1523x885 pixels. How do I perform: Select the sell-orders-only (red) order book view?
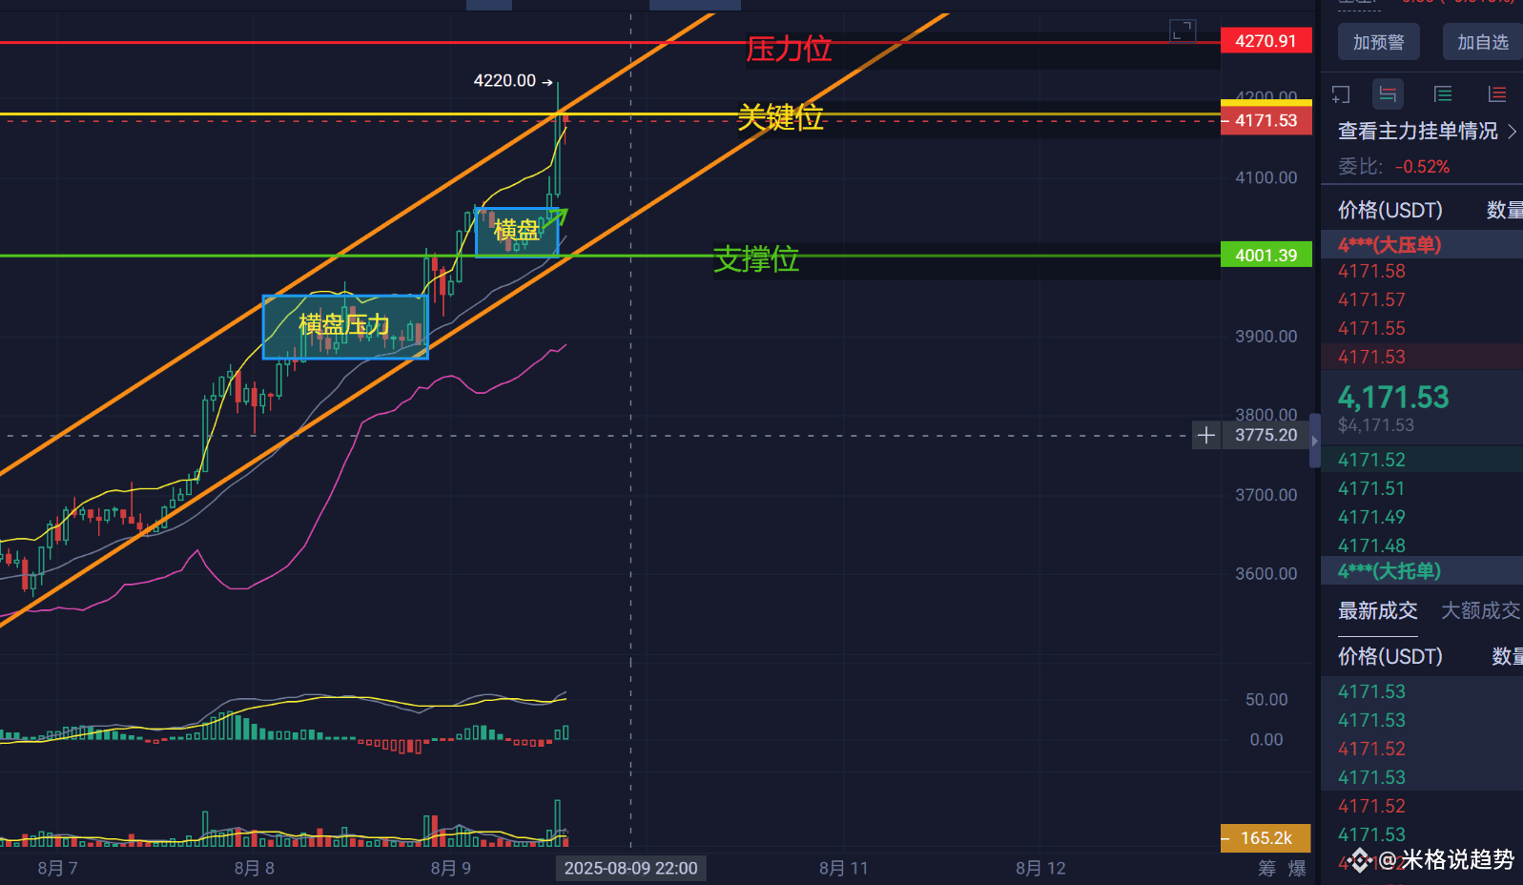[1497, 94]
